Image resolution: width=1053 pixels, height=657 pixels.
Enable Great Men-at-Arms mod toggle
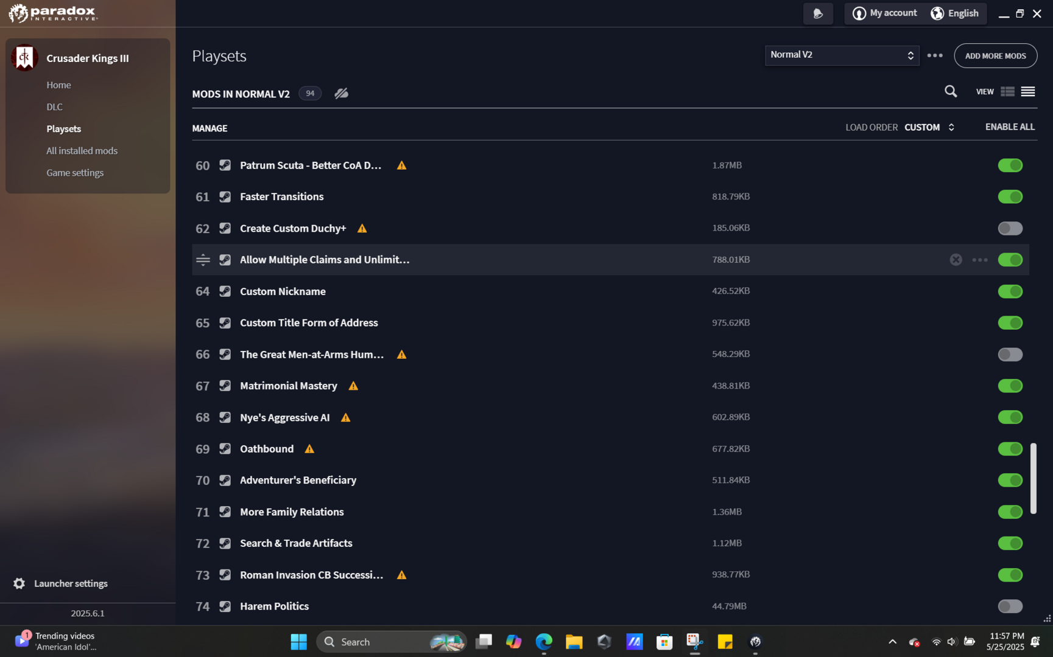[x=1010, y=354]
